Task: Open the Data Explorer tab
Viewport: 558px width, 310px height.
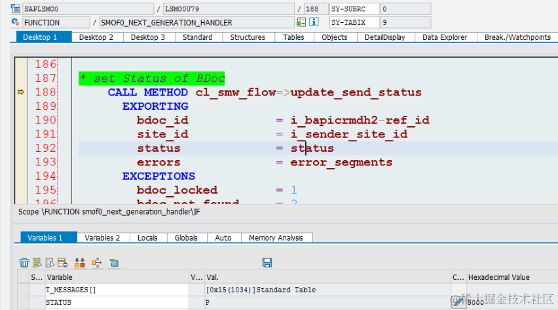Action: click(445, 37)
